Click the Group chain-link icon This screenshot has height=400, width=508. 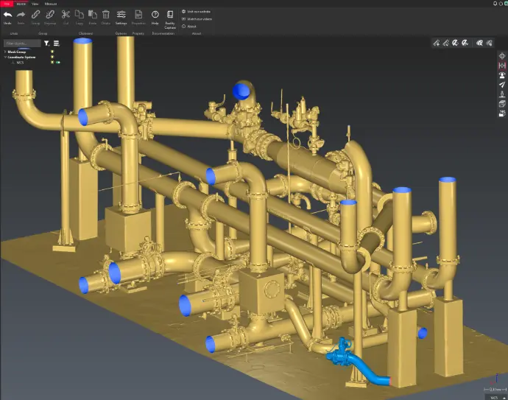tap(35, 15)
